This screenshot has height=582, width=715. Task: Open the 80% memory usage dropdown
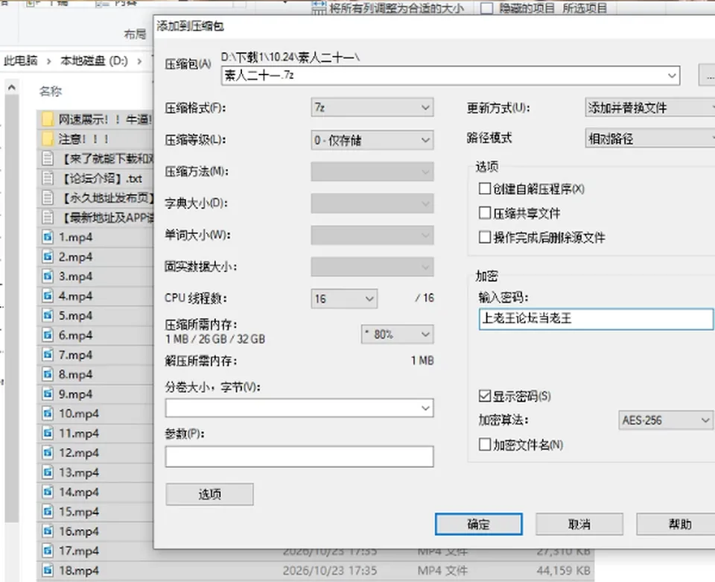(397, 335)
